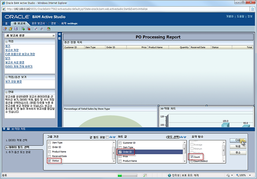Check Product Name in group-by list
Screen dimensions: 257x179
pos(50,151)
